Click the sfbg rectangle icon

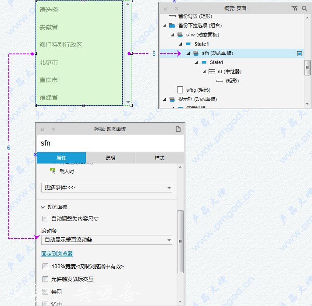180,90
